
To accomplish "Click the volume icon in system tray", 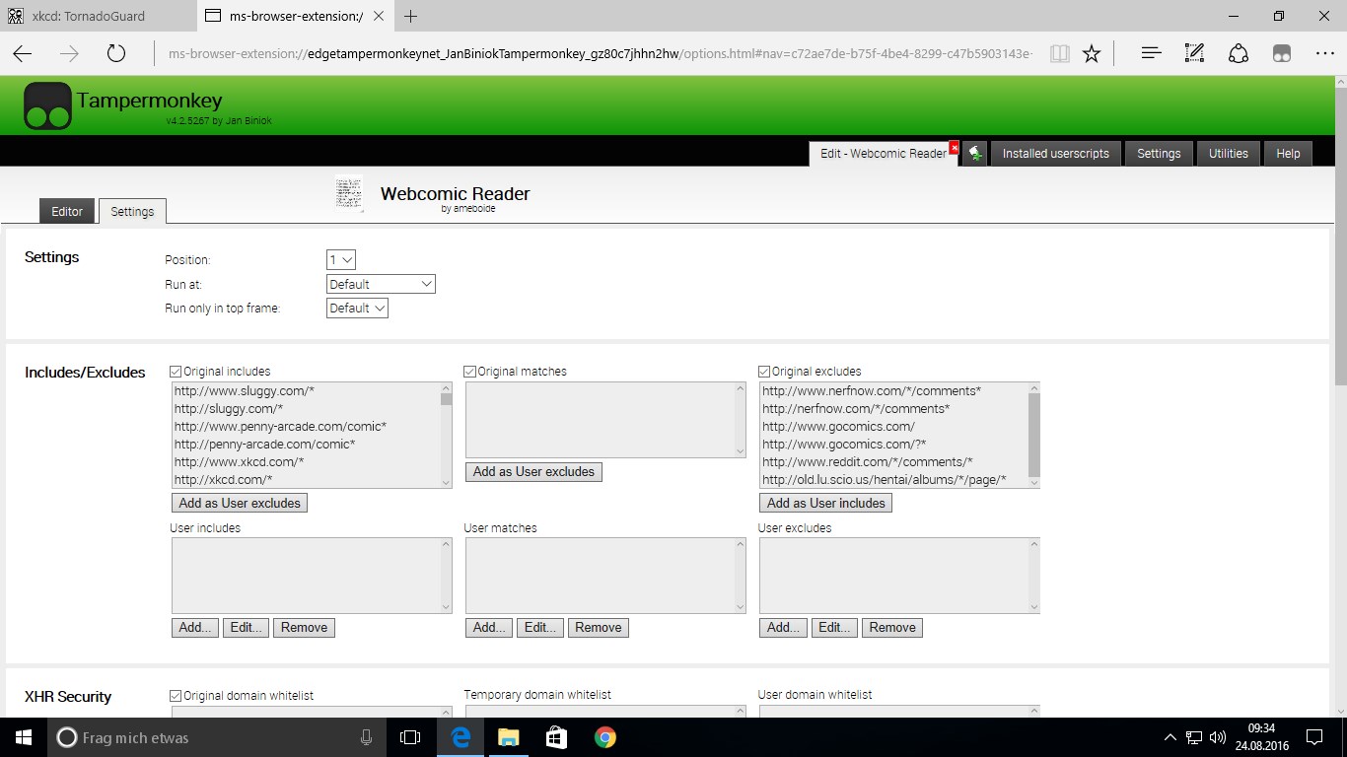I will pos(1217,737).
